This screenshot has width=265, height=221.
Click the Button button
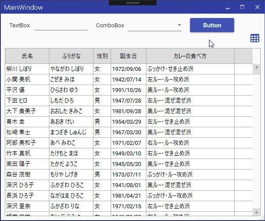212,25
